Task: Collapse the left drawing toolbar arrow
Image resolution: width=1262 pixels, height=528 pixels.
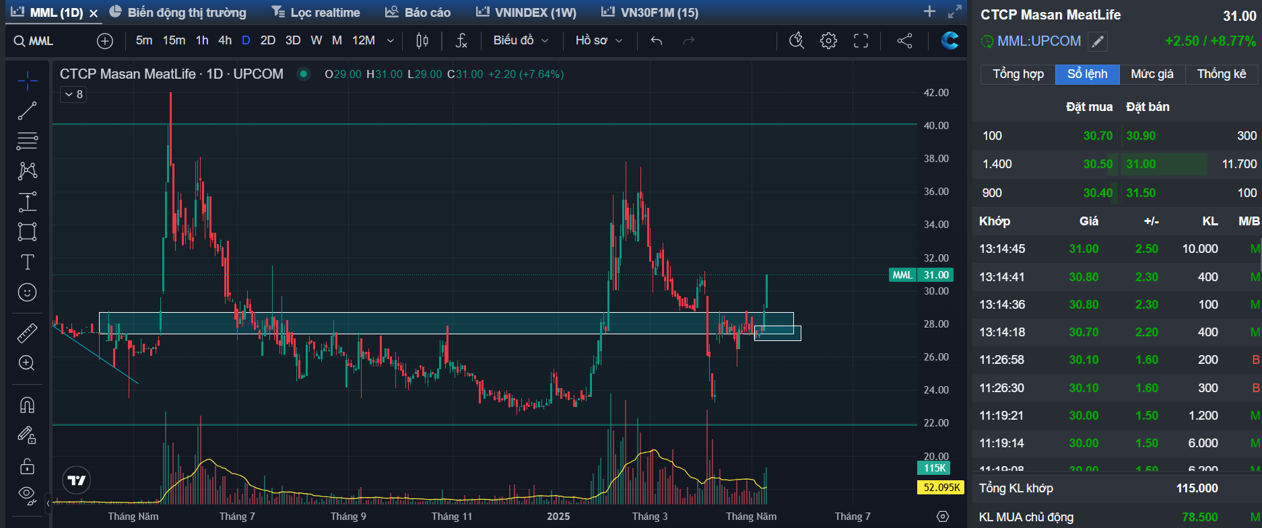Action: (48, 502)
